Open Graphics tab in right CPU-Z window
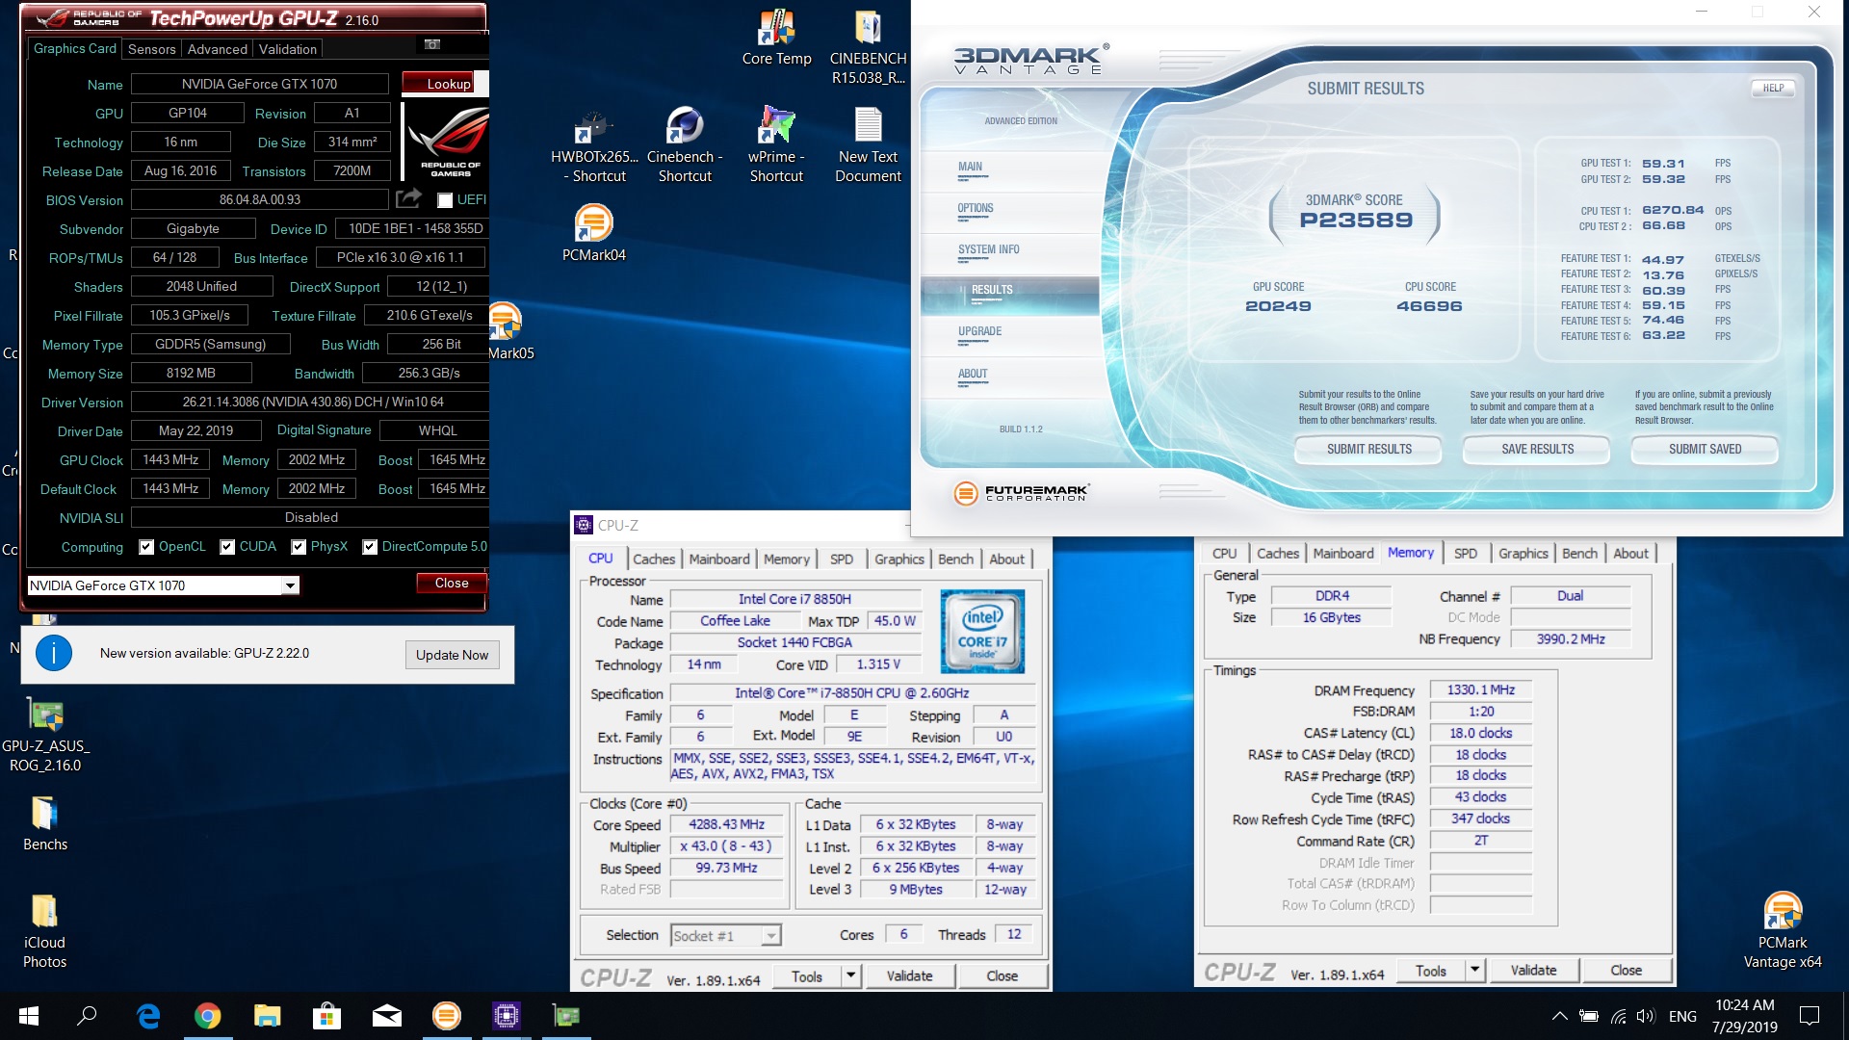Viewport: 1849px width, 1040px height. click(x=1523, y=553)
